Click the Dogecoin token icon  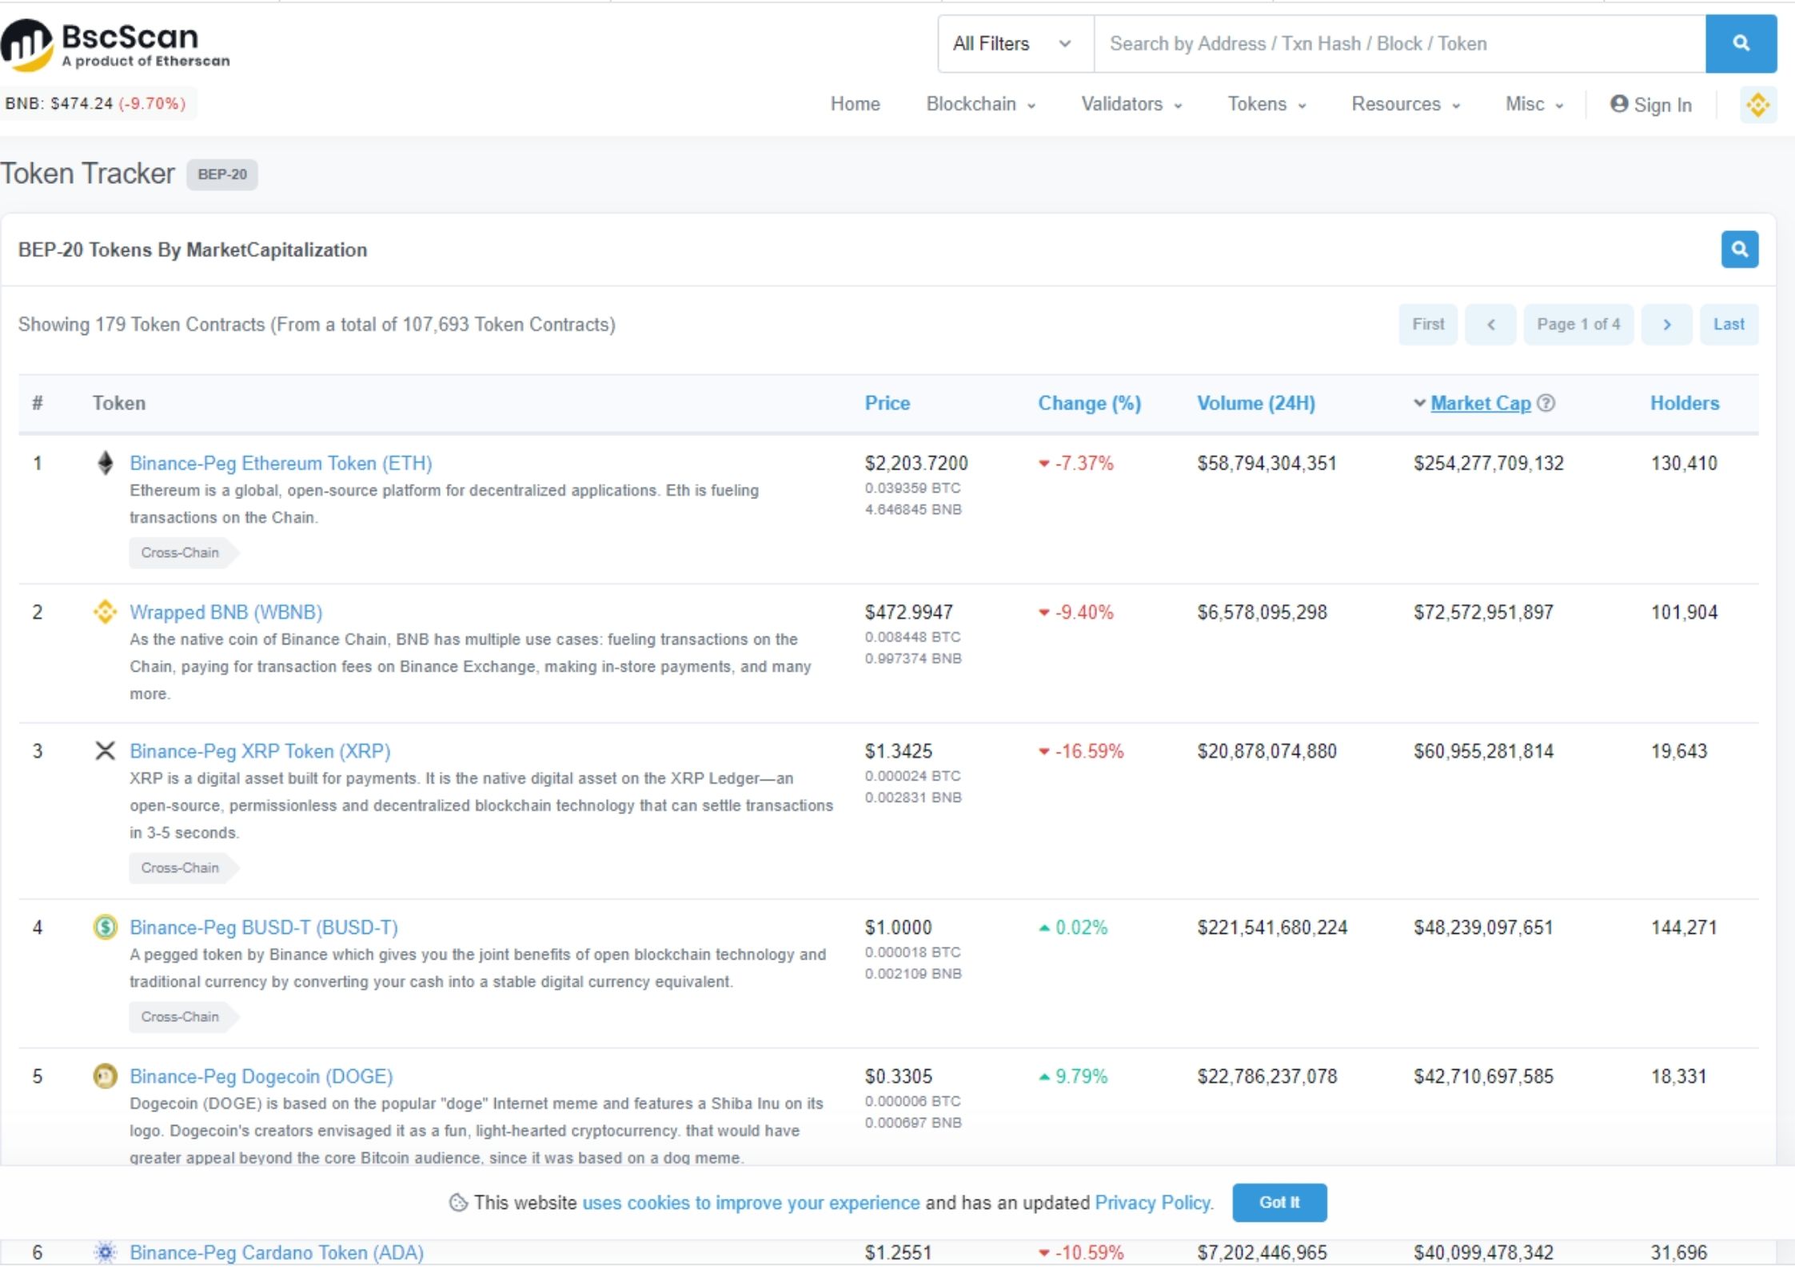105,1076
